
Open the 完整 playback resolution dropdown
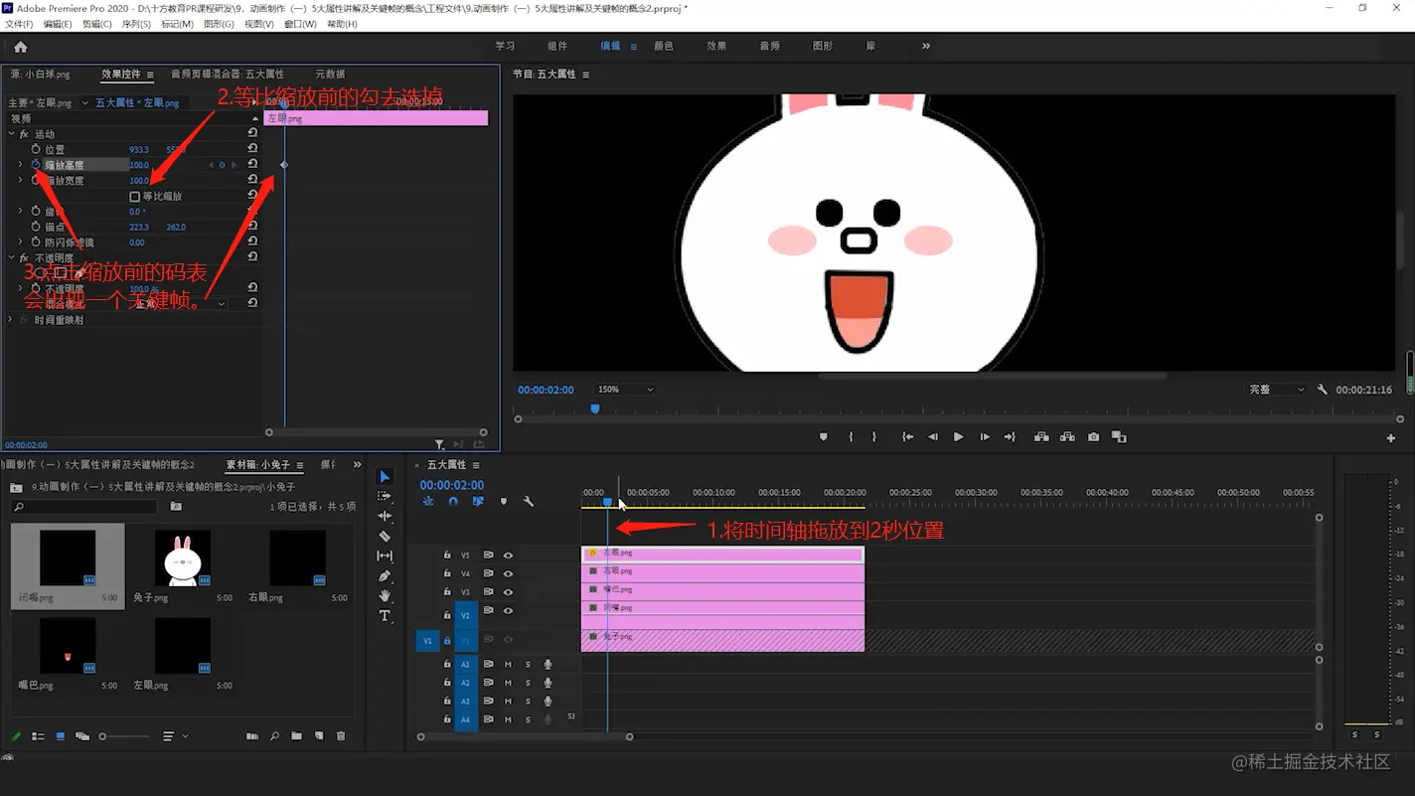click(1277, 390)
